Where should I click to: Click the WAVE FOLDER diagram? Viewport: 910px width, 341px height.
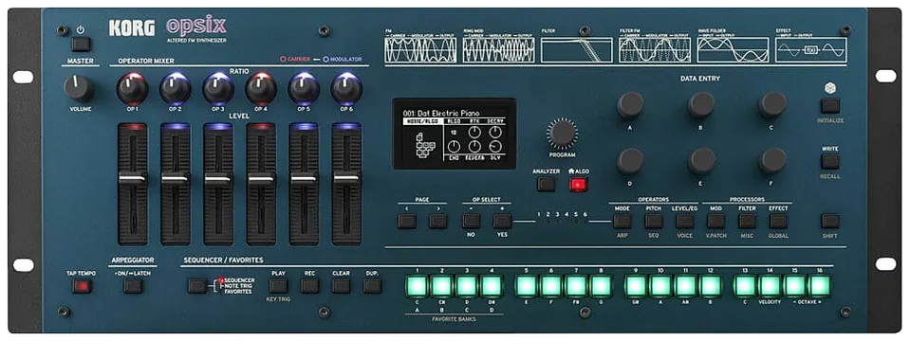(x=733, y=50)
